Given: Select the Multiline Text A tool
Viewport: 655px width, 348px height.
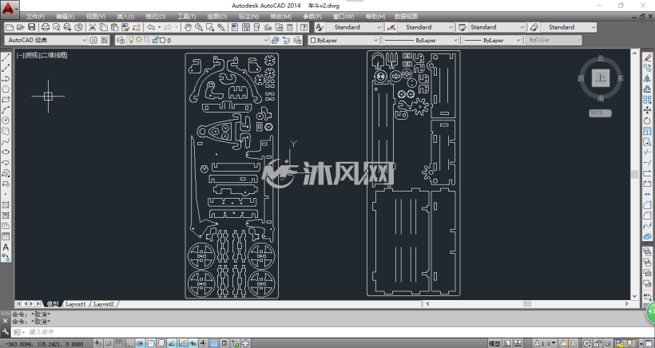Looking at the screenshot, I should click(x=6, y=247).
